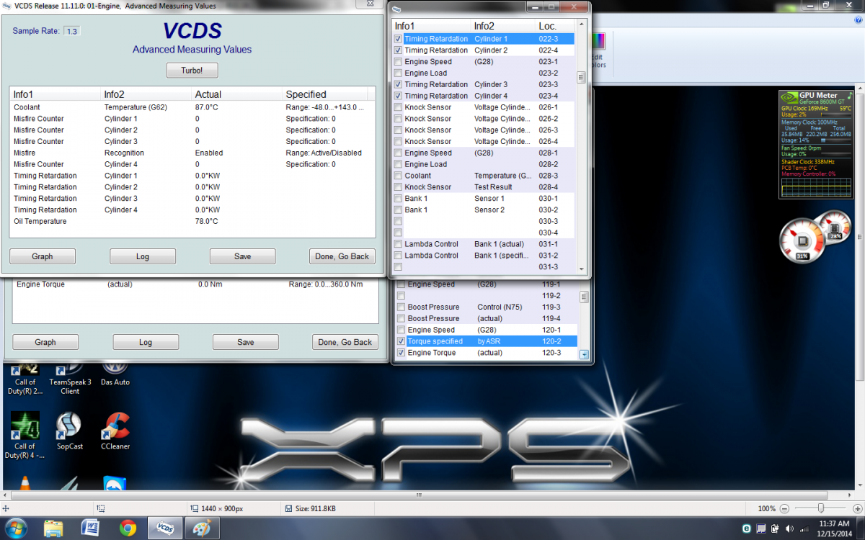Open Windows Explorer folder icon in taskbar
The height and width of the screenshot is (540, 865).
[53, 528]
